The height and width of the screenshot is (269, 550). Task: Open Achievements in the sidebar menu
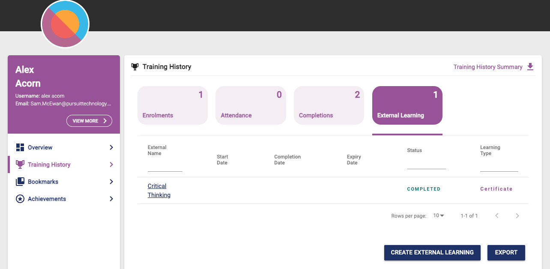(64, 199)
